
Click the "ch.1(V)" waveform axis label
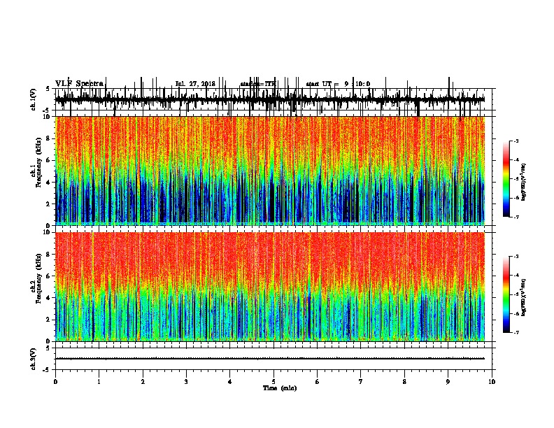pos(34,99)
